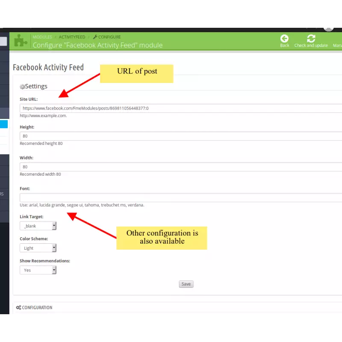Click the Font input field
342x342 pixels.
click(181, 198)
